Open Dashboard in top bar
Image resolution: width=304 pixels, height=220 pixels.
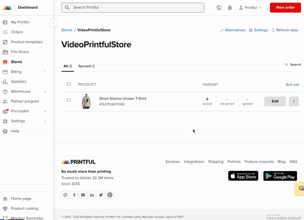28,8
